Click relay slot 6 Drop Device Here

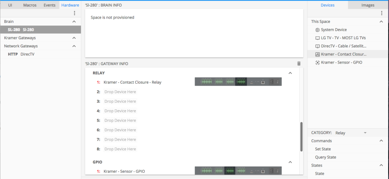120,130
